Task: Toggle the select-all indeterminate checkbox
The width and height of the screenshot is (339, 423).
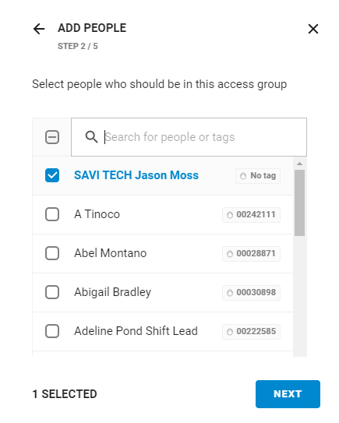Action: tap(52, 137)
